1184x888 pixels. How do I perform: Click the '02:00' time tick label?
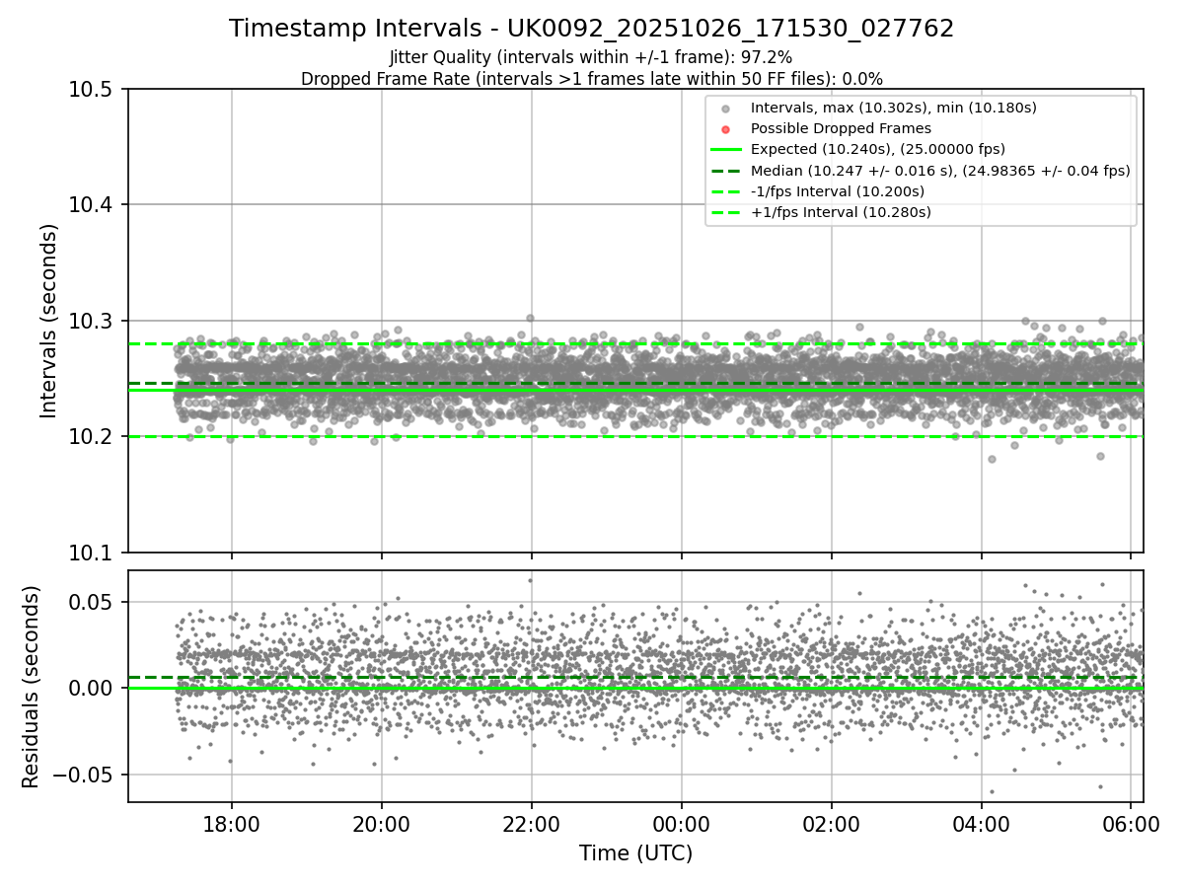(x=831, y=823)
